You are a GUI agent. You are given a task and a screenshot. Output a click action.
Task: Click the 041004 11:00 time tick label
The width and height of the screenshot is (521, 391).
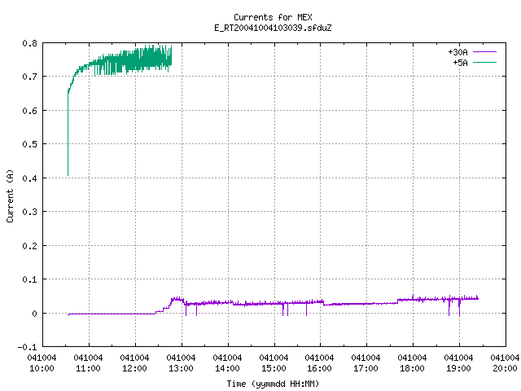[x=89, y=363]
